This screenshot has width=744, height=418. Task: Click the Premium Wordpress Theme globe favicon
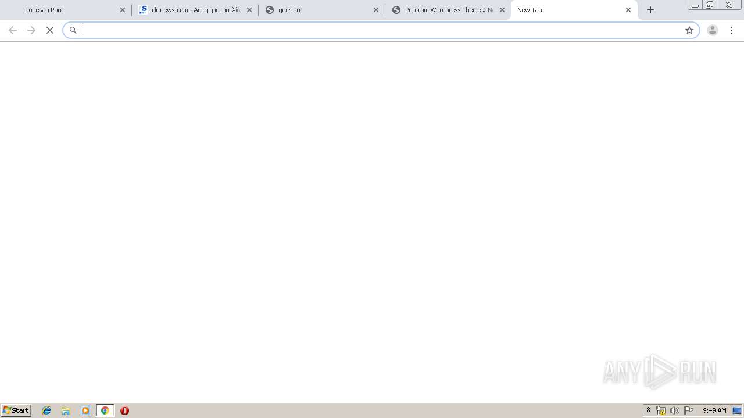pos(396,10)
